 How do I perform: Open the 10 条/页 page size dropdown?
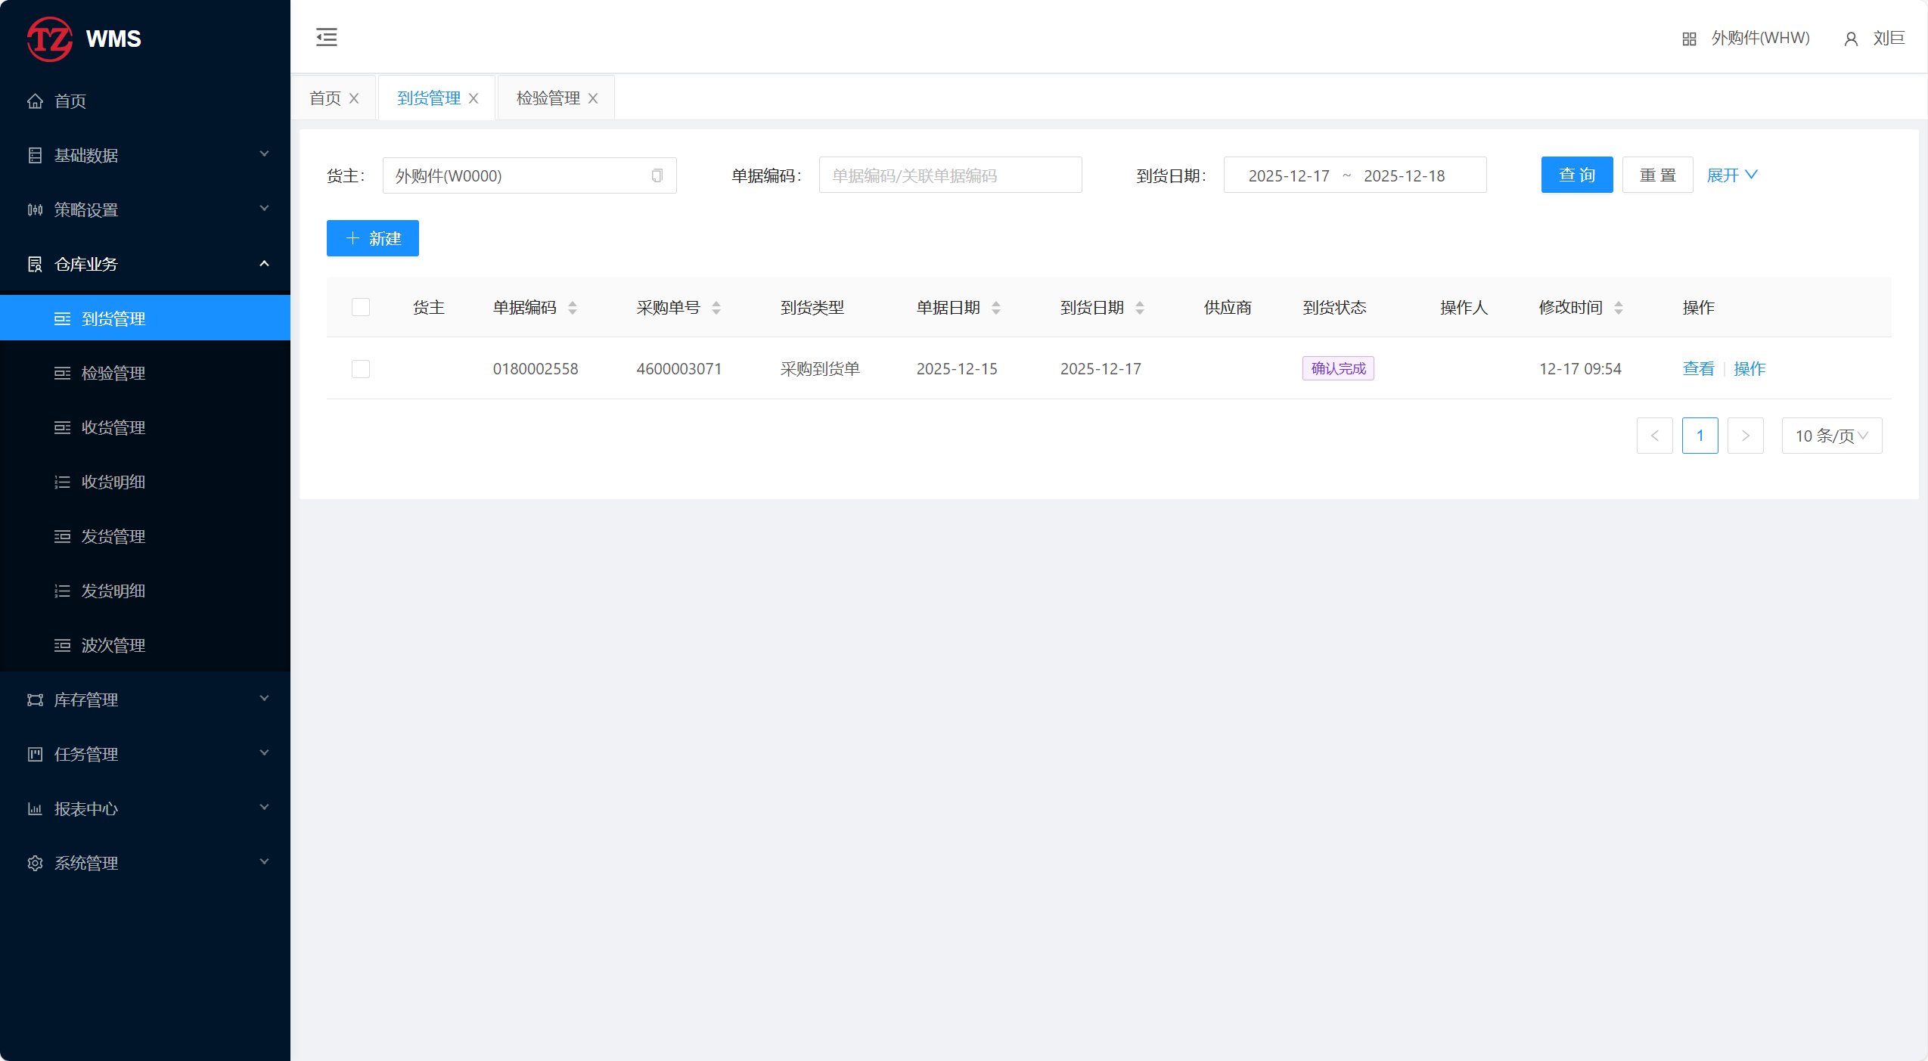click(1832, 436)
